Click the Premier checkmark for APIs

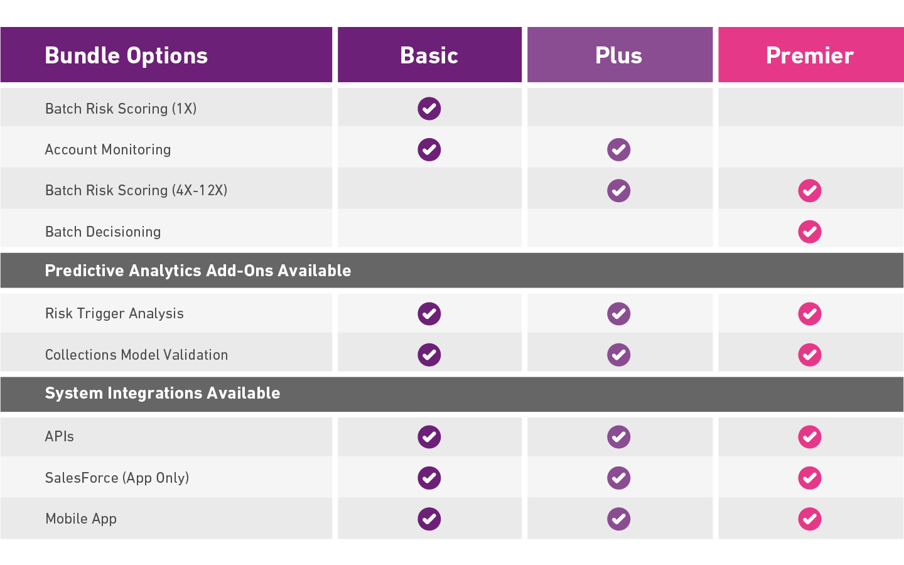tap(809, 437)
